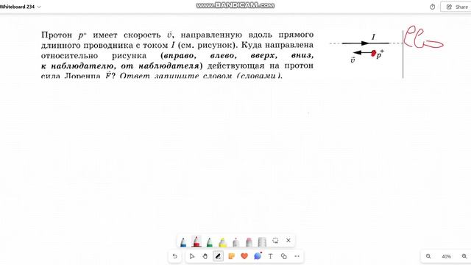Click the current-and-proton diagram
Screen dimensions: 471x265
point(366,48)
